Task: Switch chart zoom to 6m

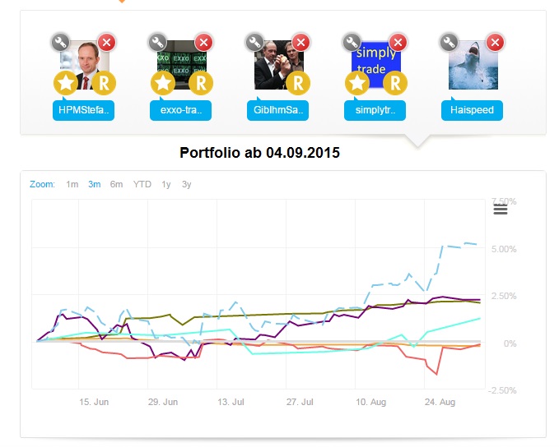Action: [116, 184]
